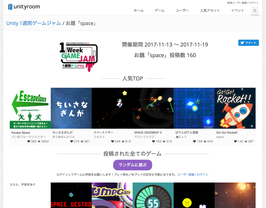Click heart icon beside 270 likes
Viewport: 266px width, 208px height.
(x=72, y=141)
